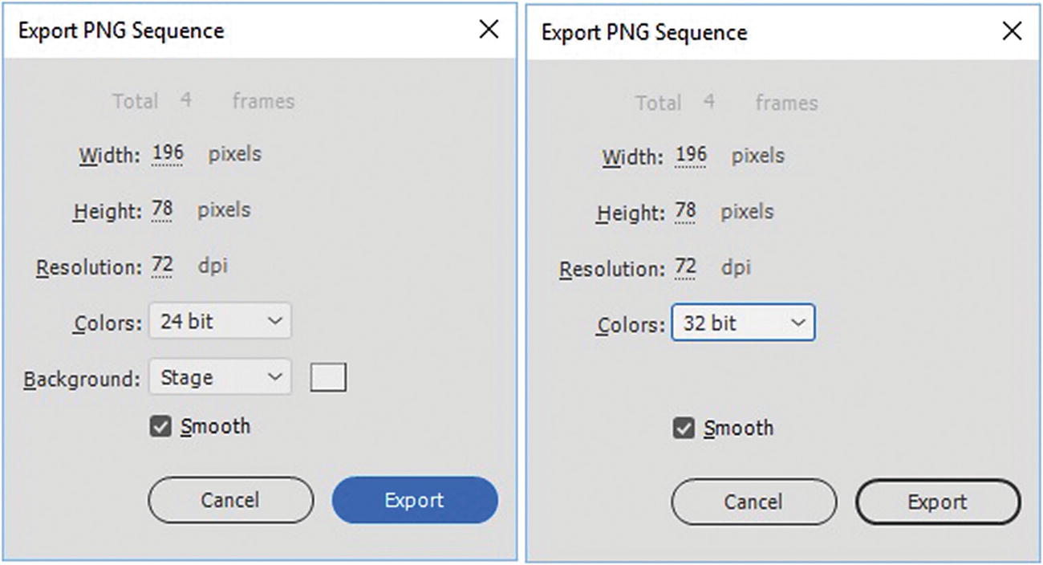Click the Height value 78 in right dialog
The image size is (1043, 565).
click(x=685, y=211)
